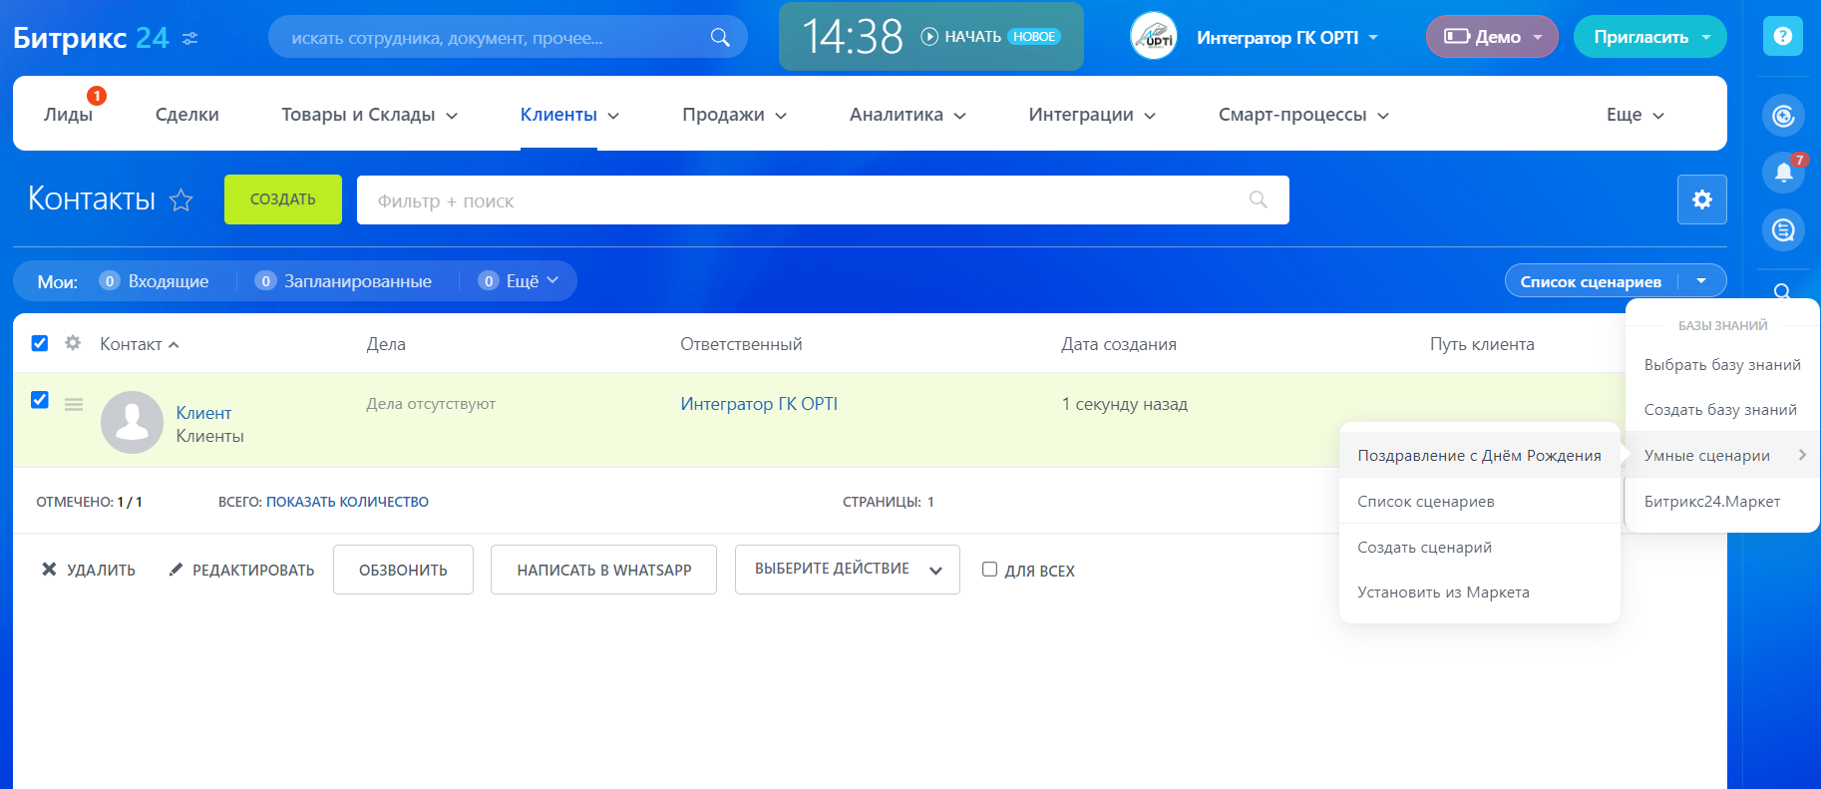Click the НАПИСАТЬ В WHATSAPP button
The image size is (1821, 789).
coord(603,570)
